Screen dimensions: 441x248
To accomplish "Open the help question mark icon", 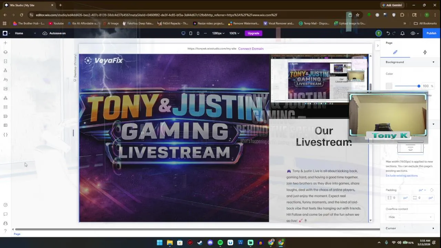I will click(5, 231).
